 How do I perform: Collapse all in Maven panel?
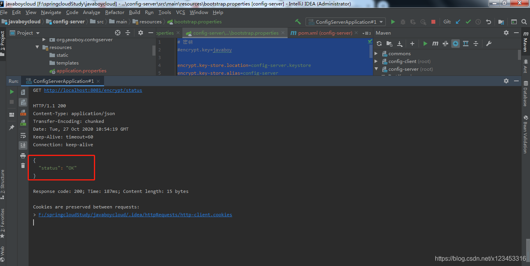click(x=476, y=44)
